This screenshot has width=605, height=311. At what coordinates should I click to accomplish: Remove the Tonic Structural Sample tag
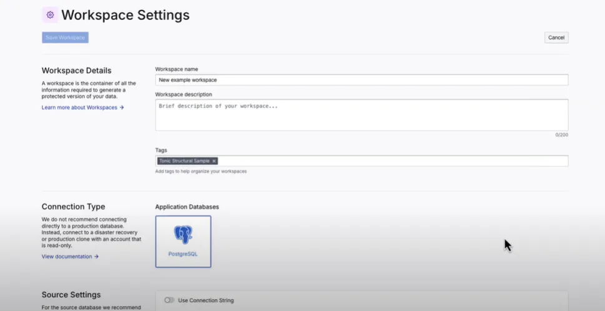214,161
